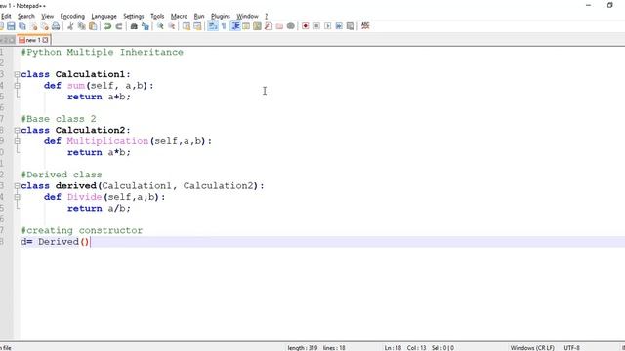Select the 'new 1' document tab
625x351 pixels.
coord(33,40)
